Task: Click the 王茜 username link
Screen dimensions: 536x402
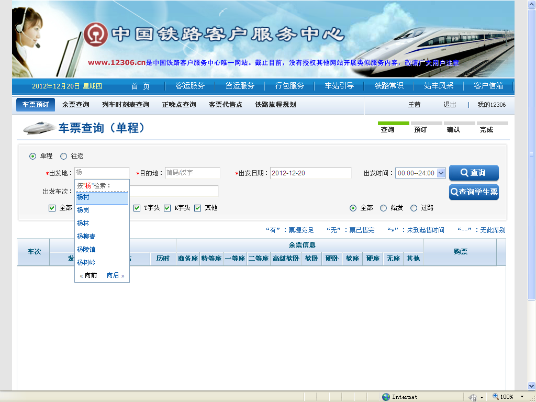Action: 414,105
